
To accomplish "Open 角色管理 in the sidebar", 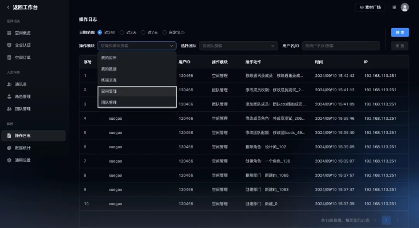I will (x=23, y=96).
